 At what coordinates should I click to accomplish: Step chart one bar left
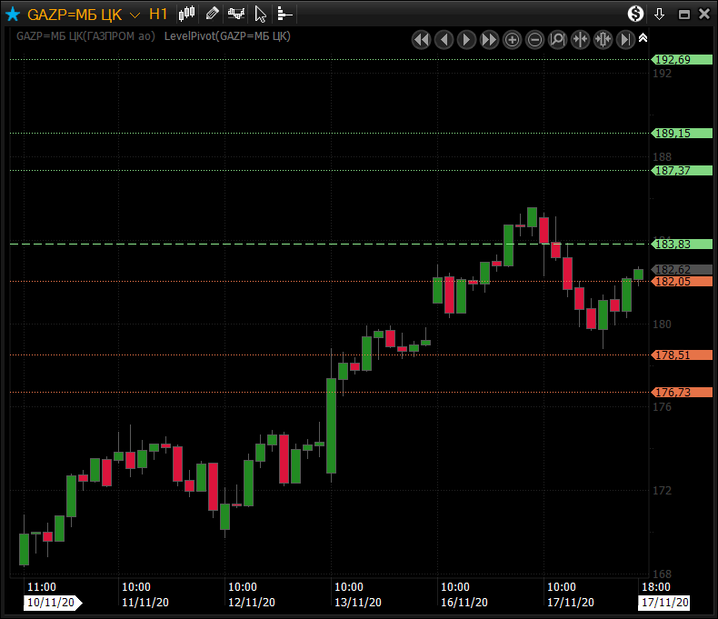[x=444, y=39]
